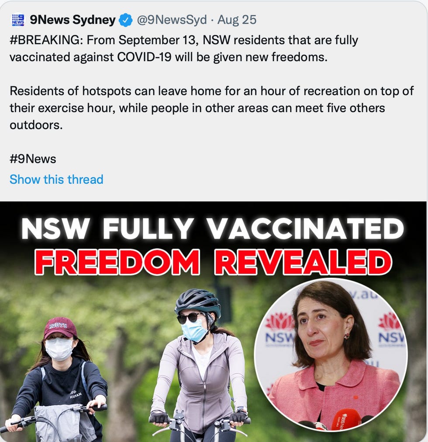Open the Aug 25 tweet timestamp
This screenshot has width=428, height=442.
pos(237,20)
